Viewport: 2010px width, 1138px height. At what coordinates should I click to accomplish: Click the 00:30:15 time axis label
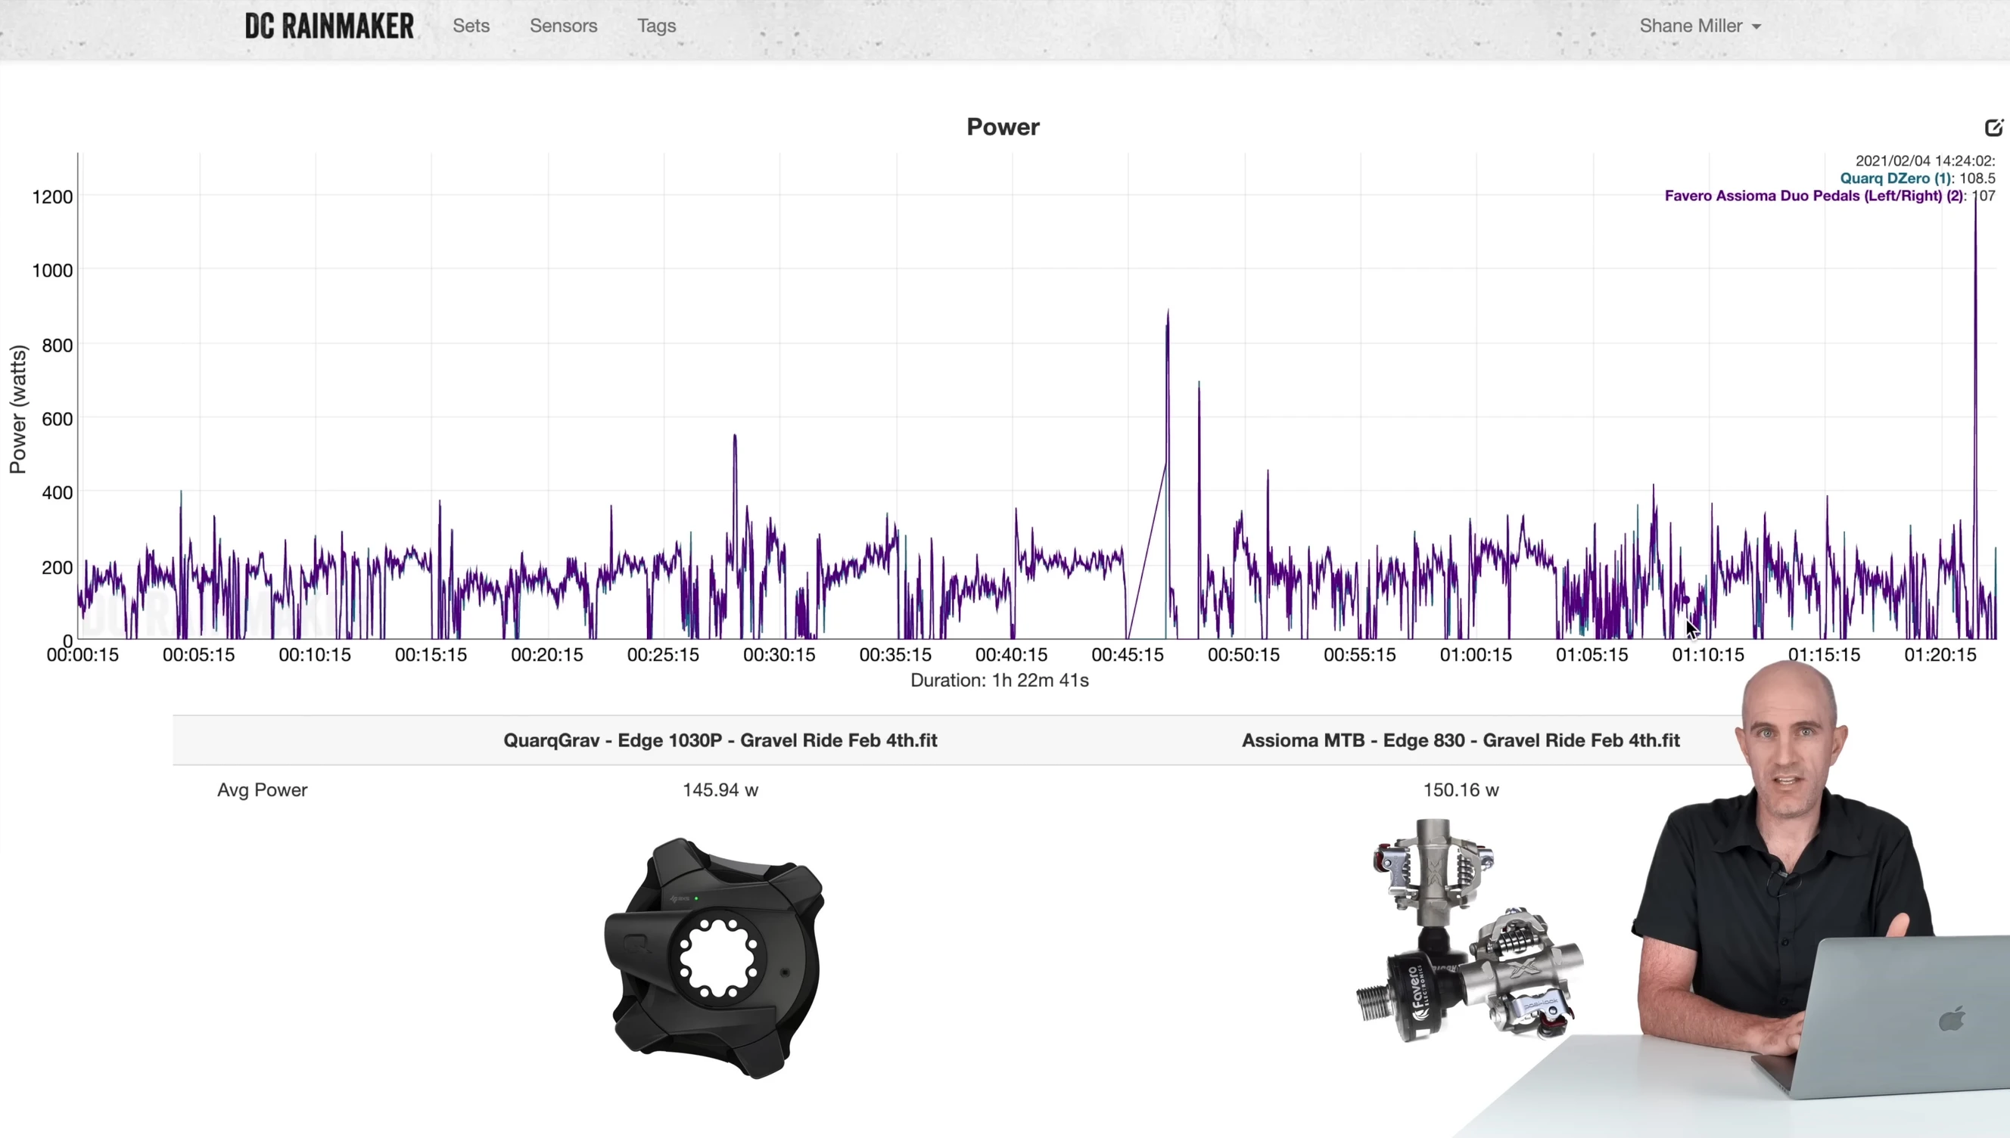pos(779,655)
